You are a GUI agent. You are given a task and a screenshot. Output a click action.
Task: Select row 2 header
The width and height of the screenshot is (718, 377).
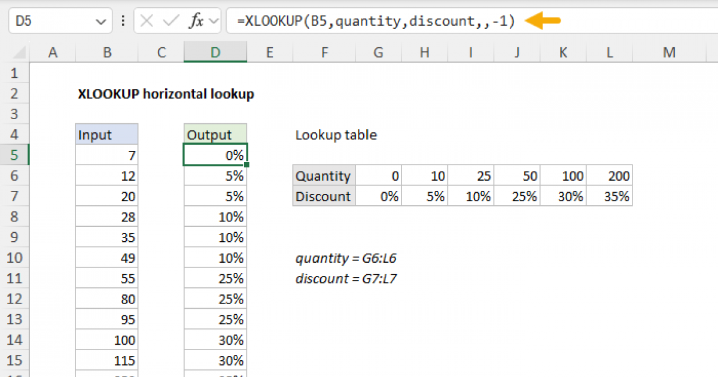[16, 93]
